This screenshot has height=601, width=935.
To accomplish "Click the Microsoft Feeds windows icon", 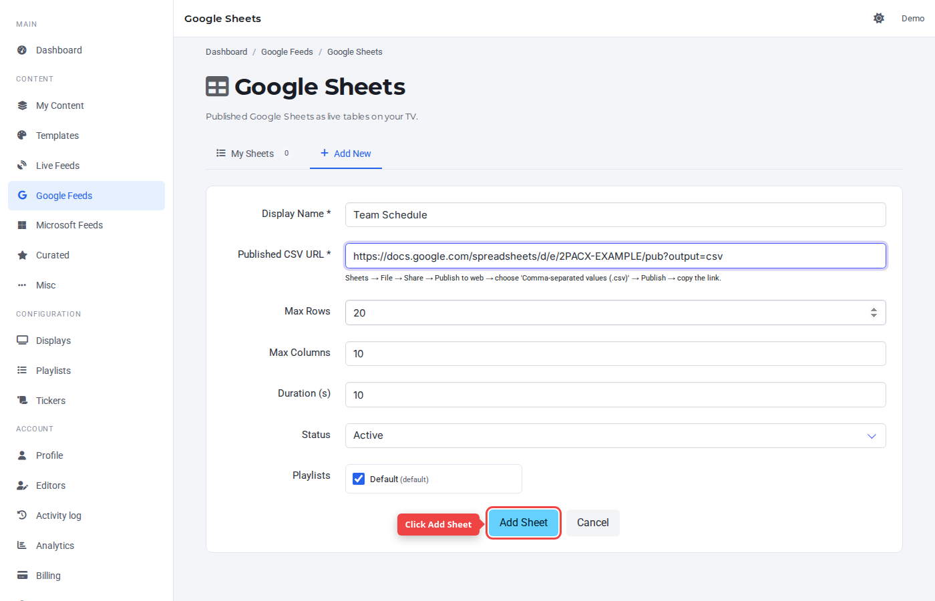I will (x=22, y=225).
